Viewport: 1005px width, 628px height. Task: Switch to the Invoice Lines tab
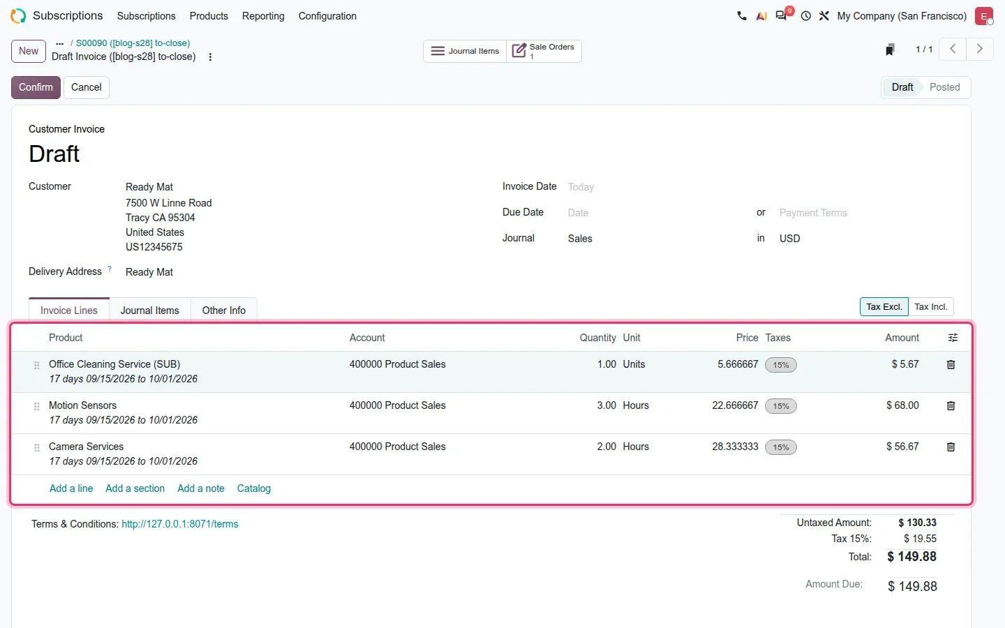[69, 311]
